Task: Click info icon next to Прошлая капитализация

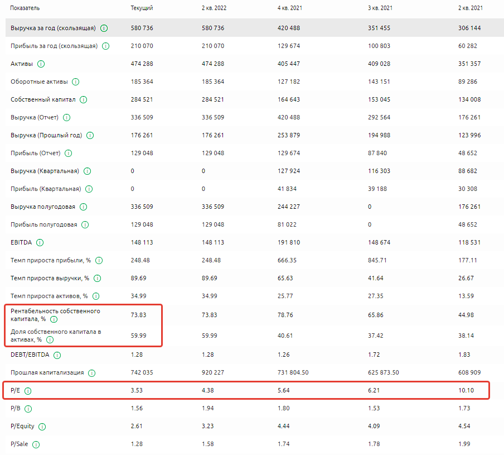Action: 91,373
